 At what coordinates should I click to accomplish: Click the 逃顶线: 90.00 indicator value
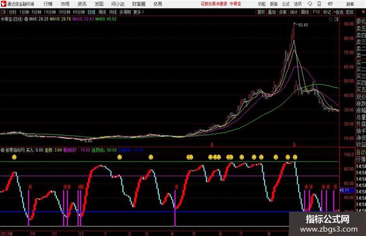click(104, 150)
